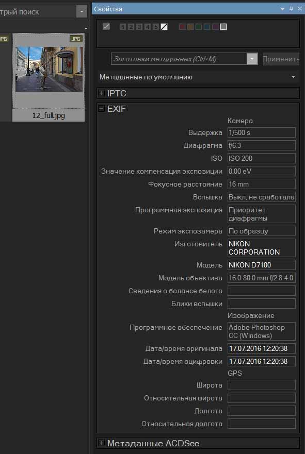Click the Дата/время оригинала date field
Screen dimensions: 305x454
point(262,348)
